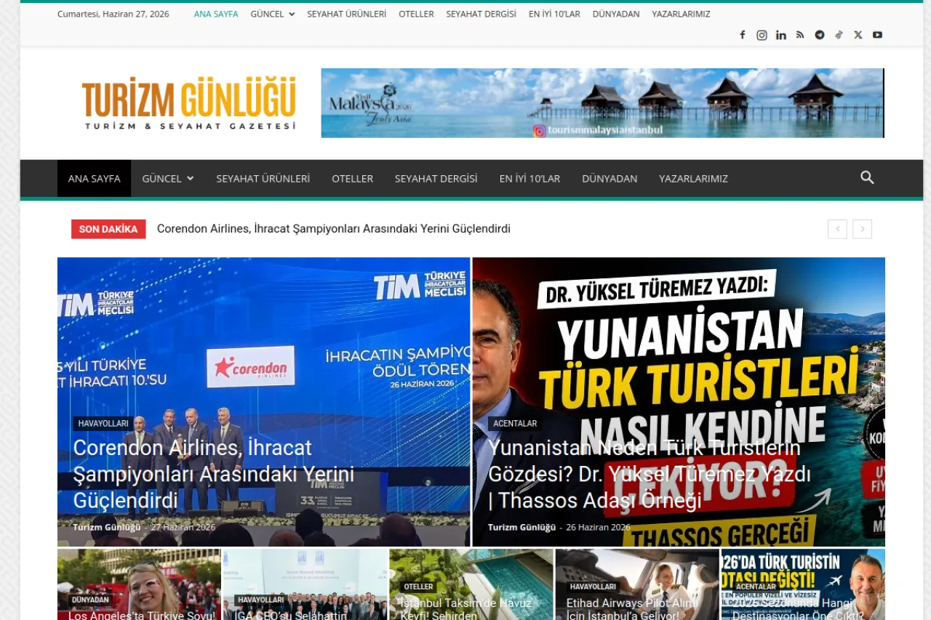The height and width of the screenshot is (620, 931).
Task: Open the Malaysia tourism banner ad
Action: point(603,103)
